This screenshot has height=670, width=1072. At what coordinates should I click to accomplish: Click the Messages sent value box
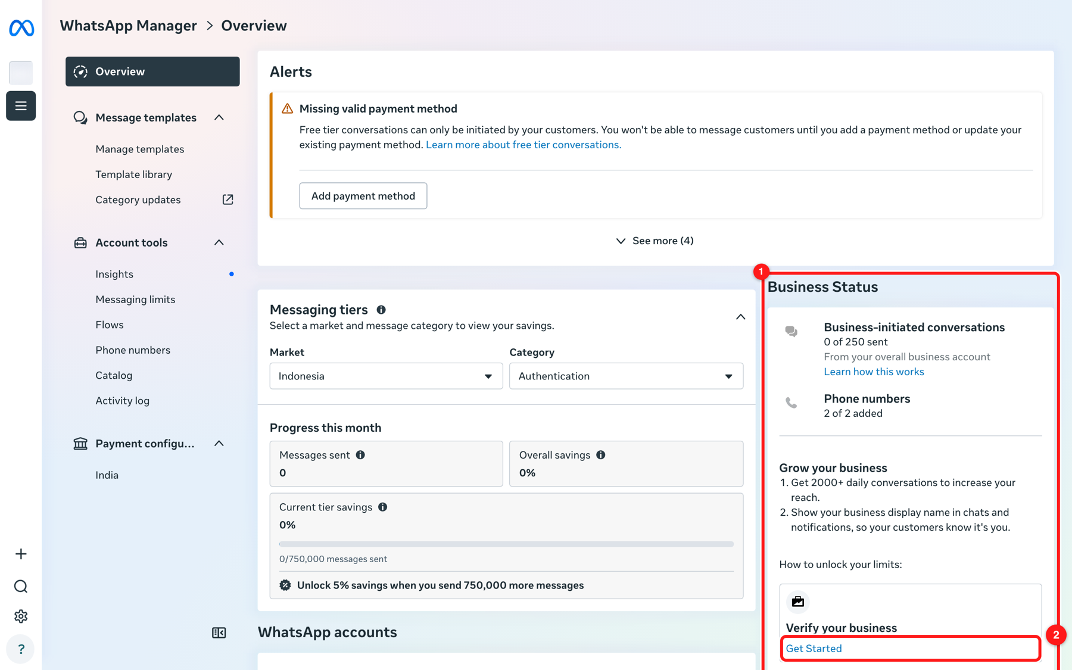386,464
